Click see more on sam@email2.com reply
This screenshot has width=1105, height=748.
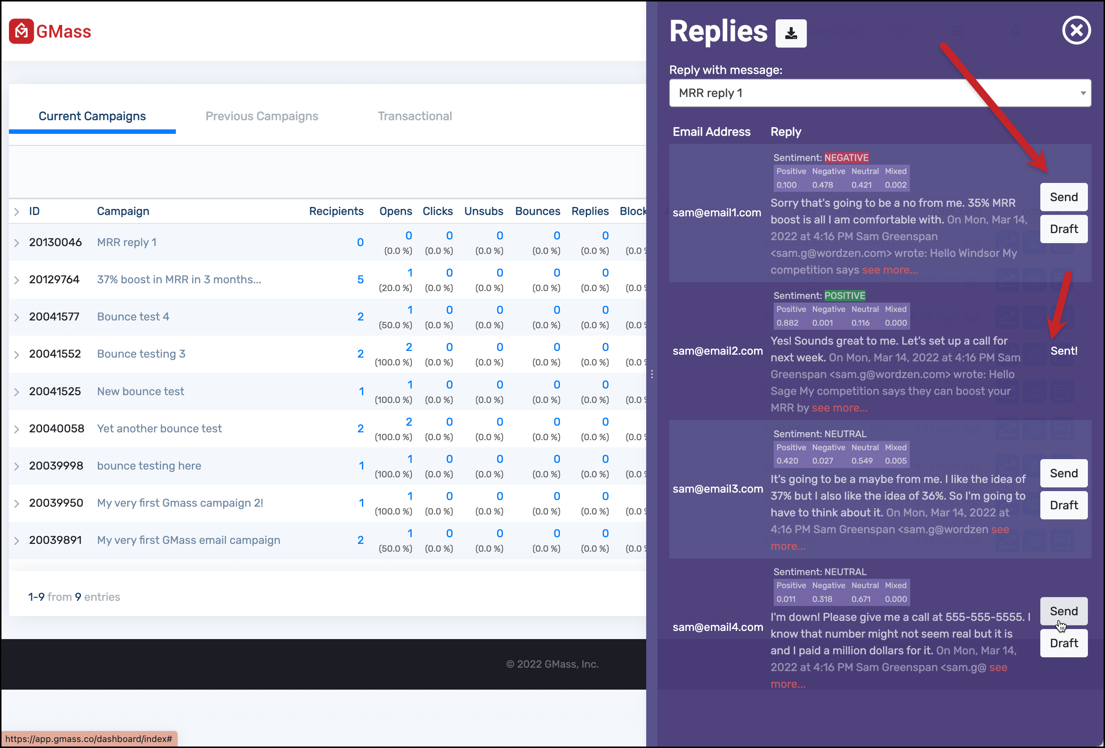[839, 408]
